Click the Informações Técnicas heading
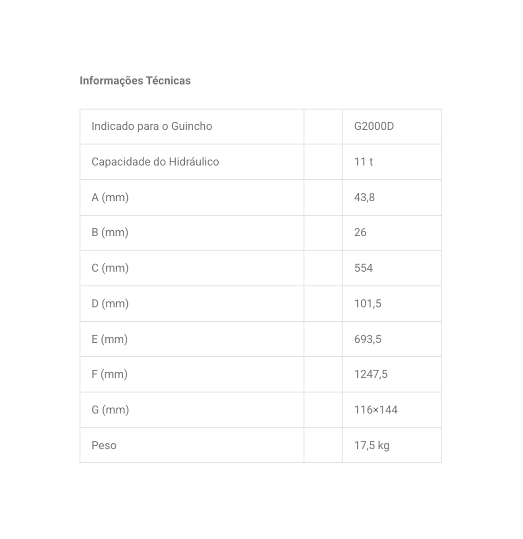Screen dimensions: 523x539 point(135,81)
